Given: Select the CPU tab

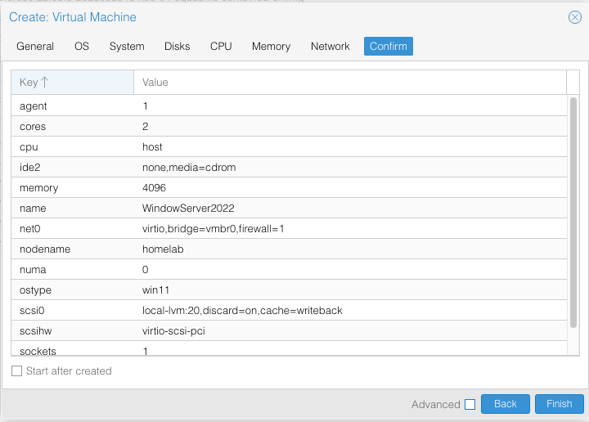Looking at the screenshot, I should click(221, 46).
